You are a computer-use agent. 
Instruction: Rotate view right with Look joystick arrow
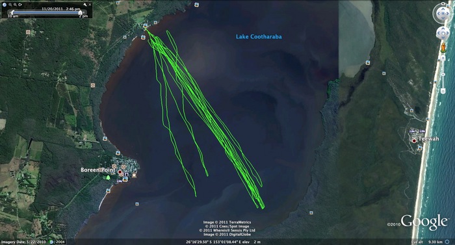pos(447,14)
